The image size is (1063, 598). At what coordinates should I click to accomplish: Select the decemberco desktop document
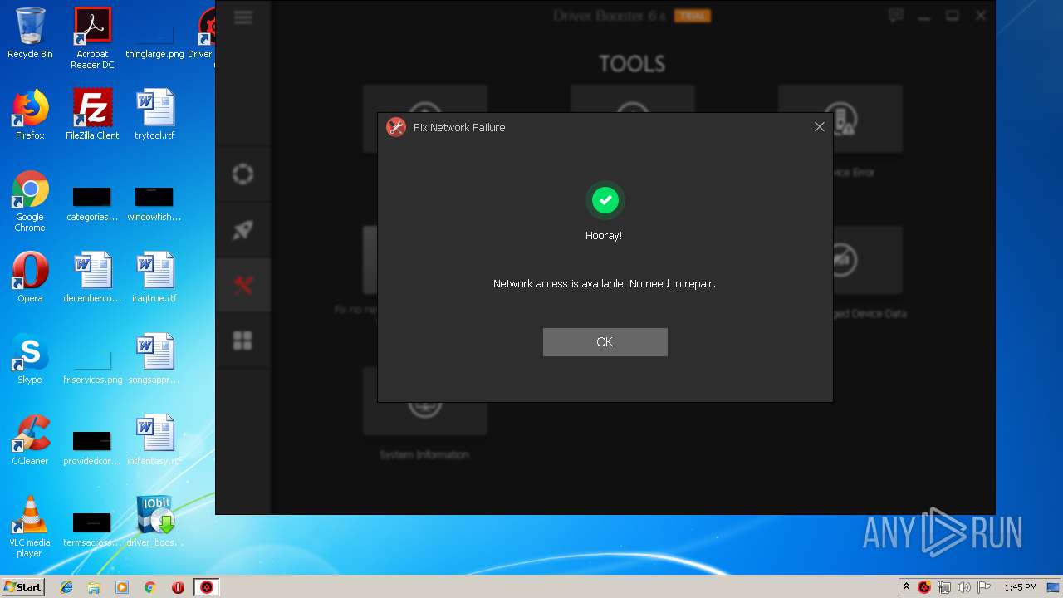pyautogui.click(x=92, y=277)
